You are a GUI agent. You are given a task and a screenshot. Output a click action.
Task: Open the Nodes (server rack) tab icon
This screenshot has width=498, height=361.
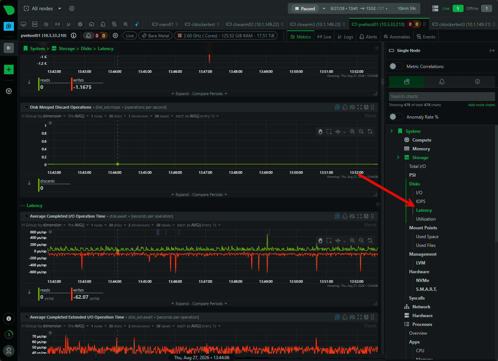[35, 24]
